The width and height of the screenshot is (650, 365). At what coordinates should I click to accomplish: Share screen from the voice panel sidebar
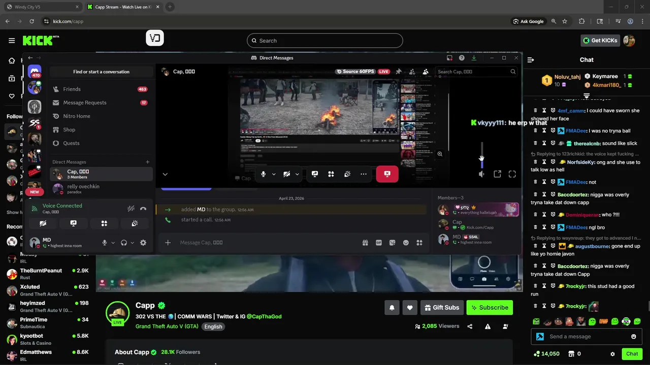(x=73, y=223)
